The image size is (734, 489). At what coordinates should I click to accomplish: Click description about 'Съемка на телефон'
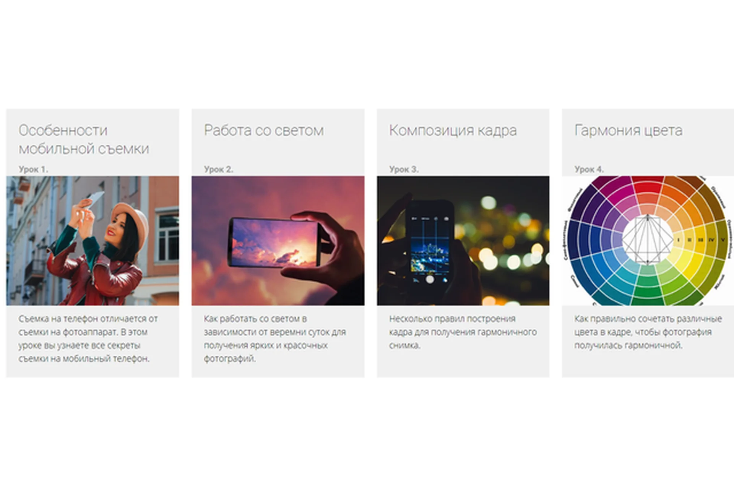pyautogui.click(x=88, y=338)
